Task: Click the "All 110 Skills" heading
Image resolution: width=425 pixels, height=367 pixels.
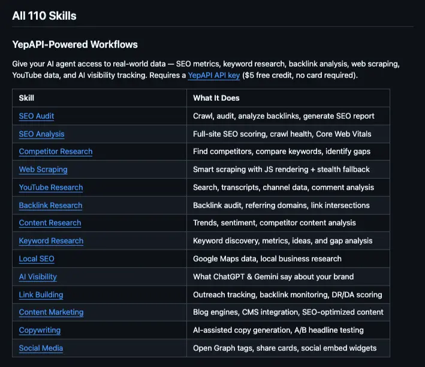Action: click(44, 16)
